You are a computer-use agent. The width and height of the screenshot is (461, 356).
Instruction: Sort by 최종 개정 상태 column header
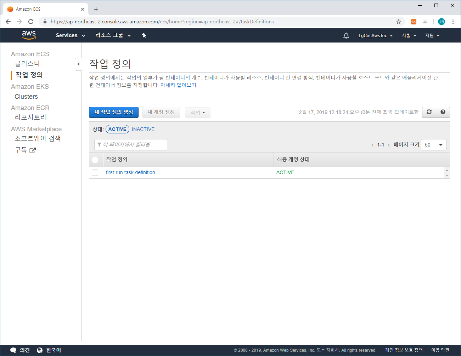coord(293,160)
